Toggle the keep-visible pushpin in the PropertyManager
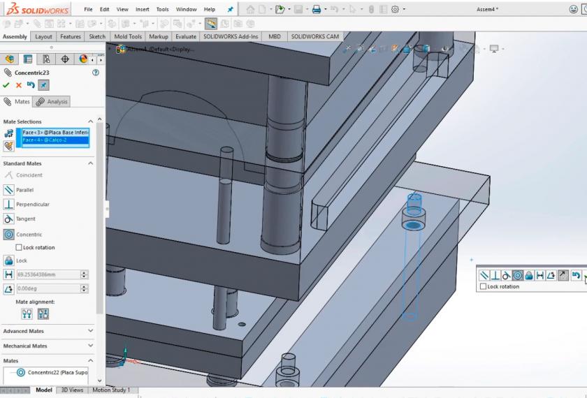 [43, 85]
